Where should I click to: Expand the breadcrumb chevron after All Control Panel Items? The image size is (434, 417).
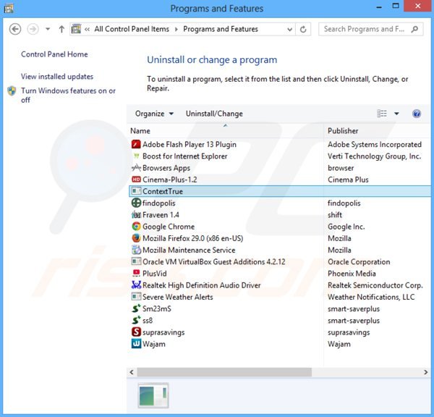176,29
